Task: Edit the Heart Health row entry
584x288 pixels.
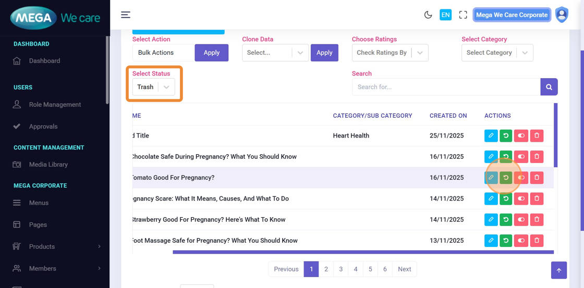Action: (x=491, y=135)
